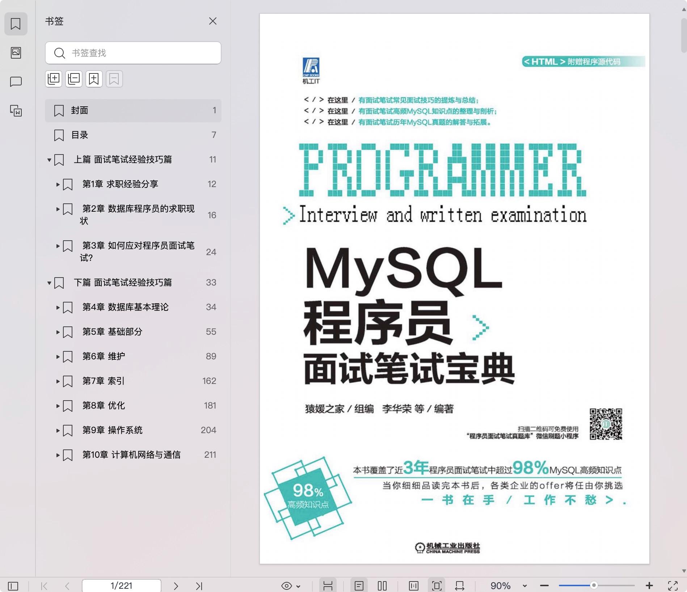Image resolution: width=687 pixels, height=592 pixels.
Task: Toggle the sidebar panel icon in status bar
Action: point(13,586)
